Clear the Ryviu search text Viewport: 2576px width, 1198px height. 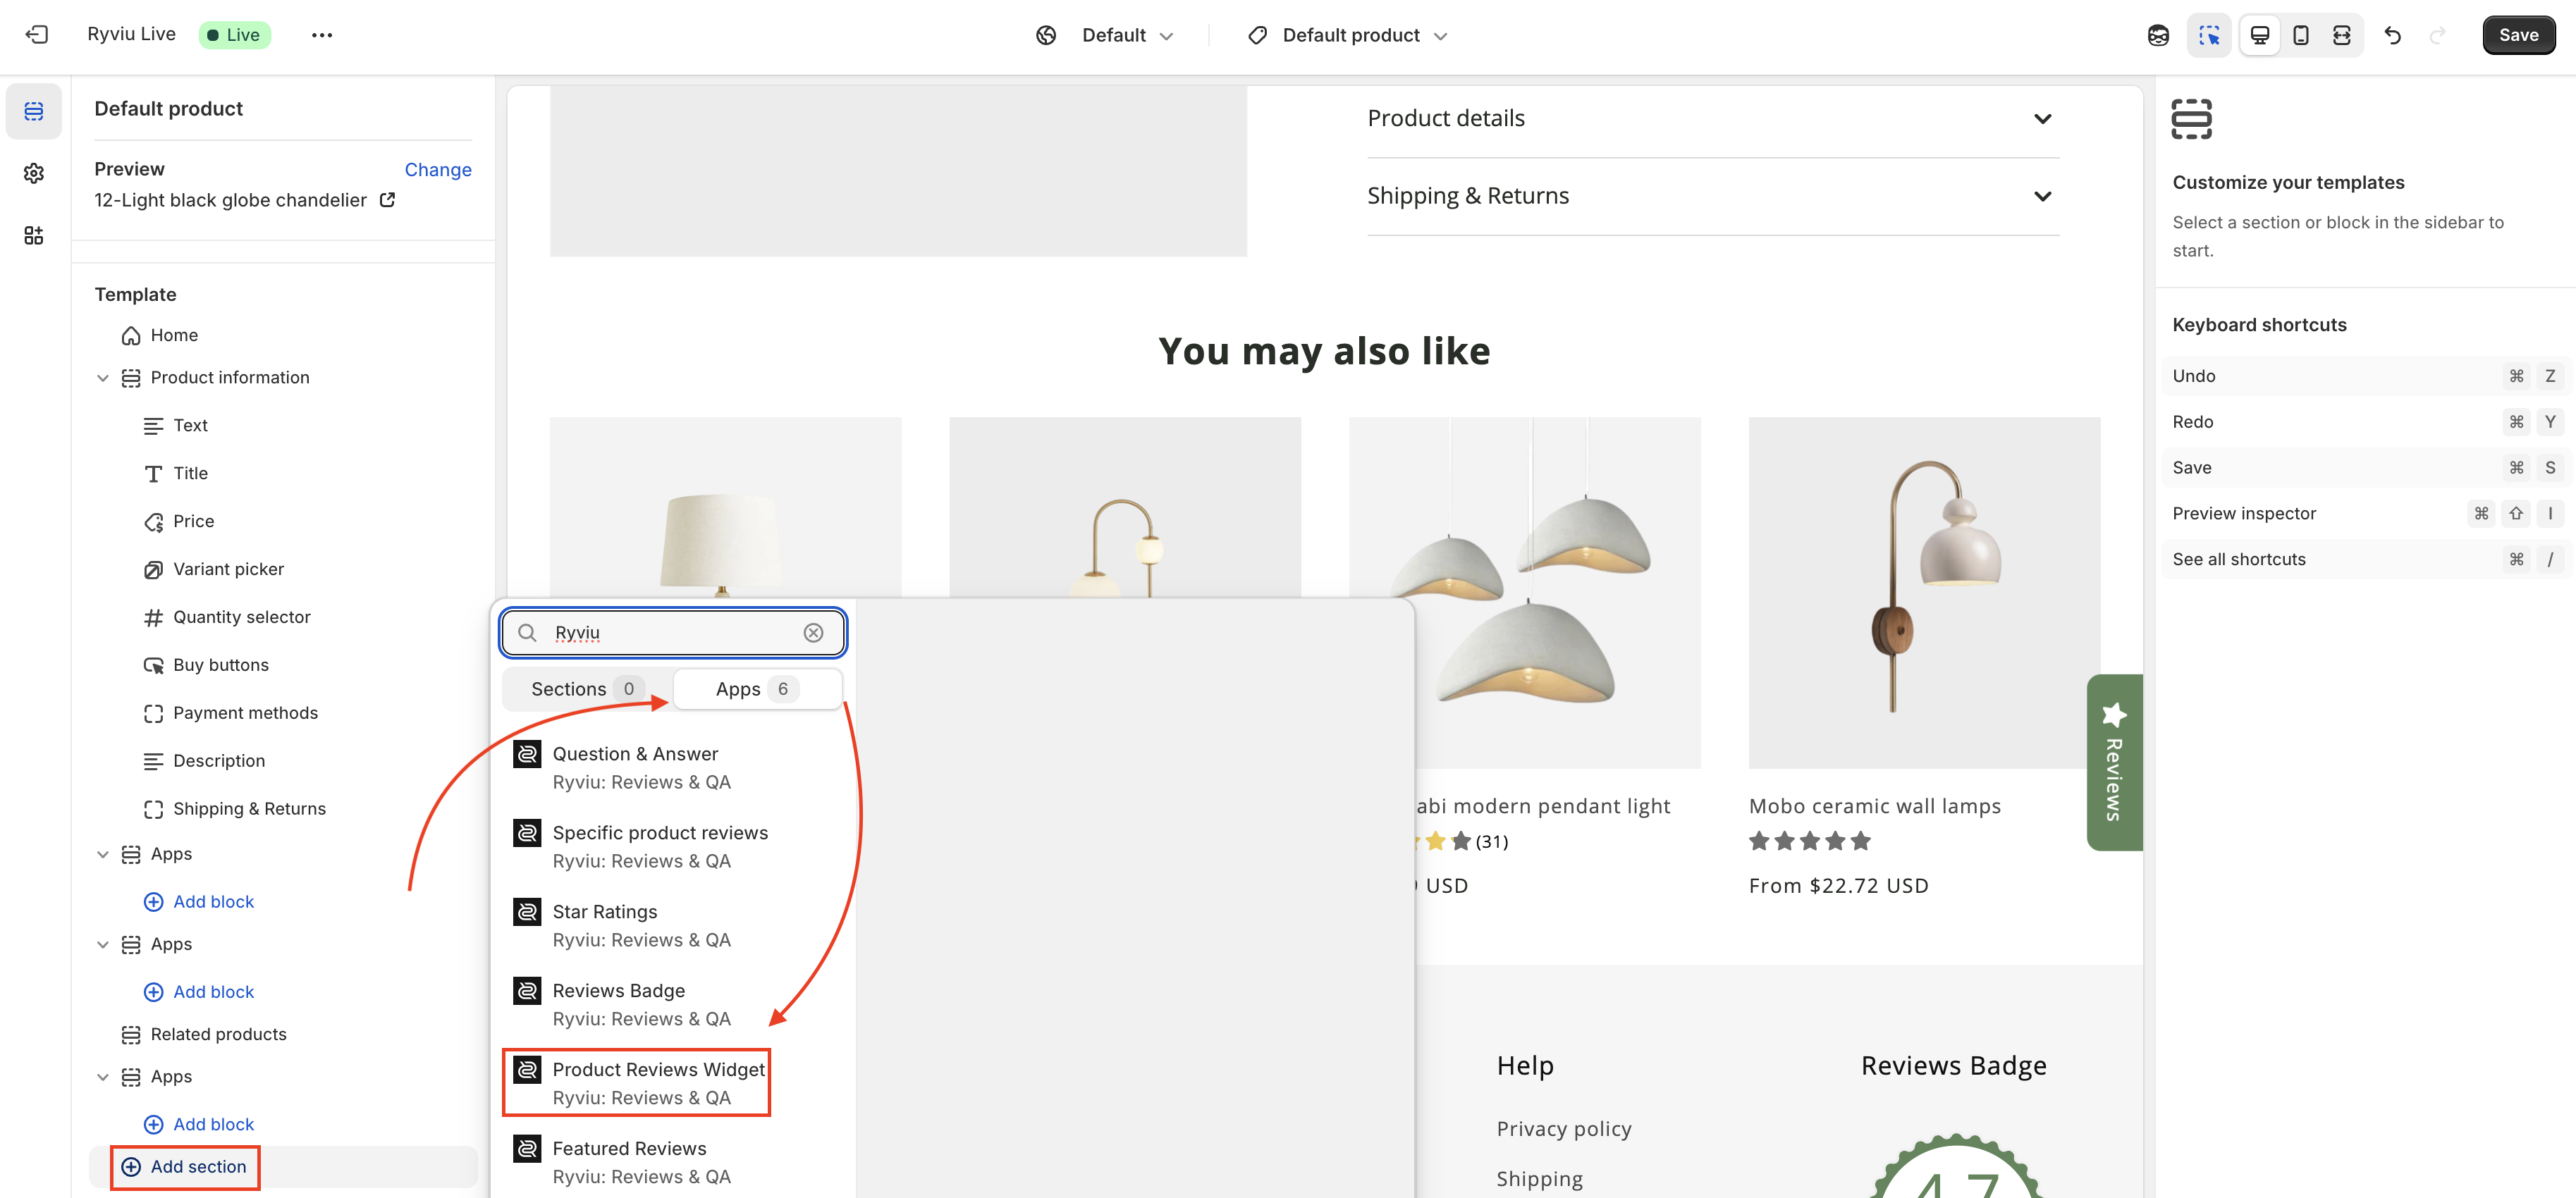[813, 633]
